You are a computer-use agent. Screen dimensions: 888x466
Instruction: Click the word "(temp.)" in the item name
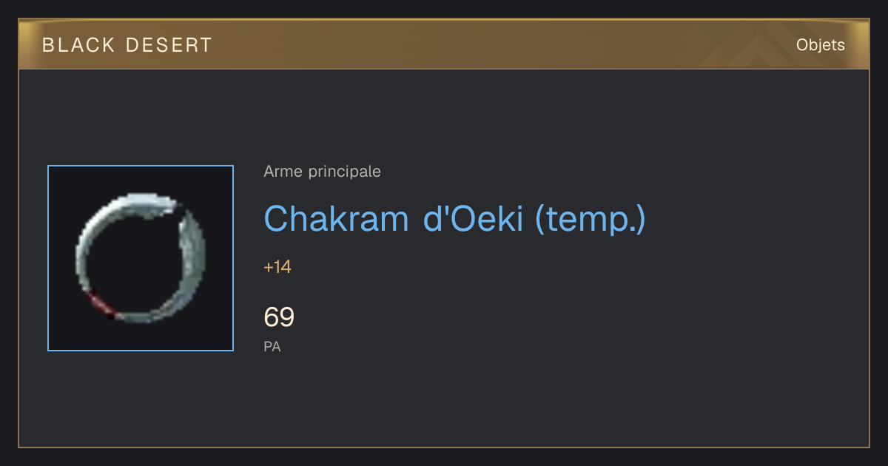point(590,219)
